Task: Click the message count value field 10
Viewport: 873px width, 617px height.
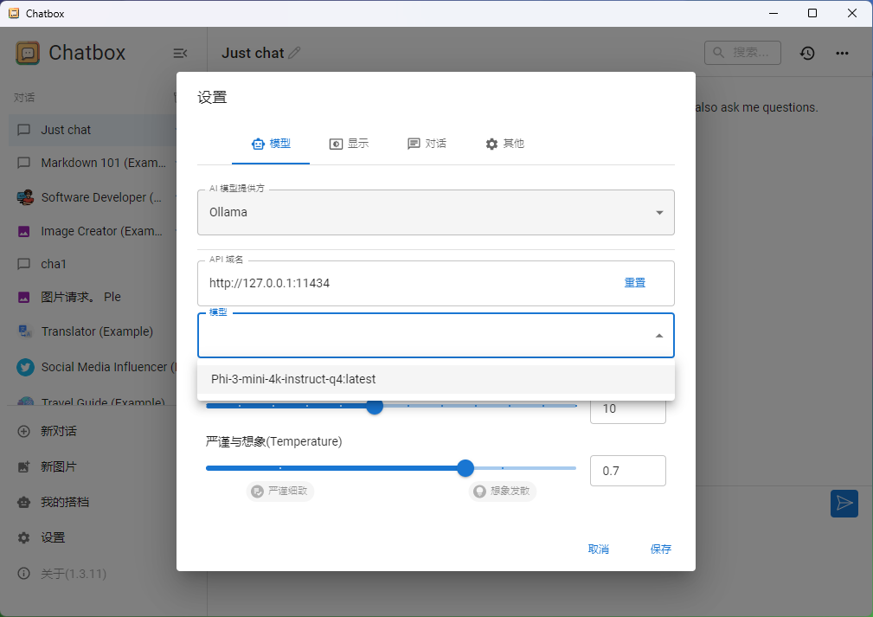Action: (628, 409)
